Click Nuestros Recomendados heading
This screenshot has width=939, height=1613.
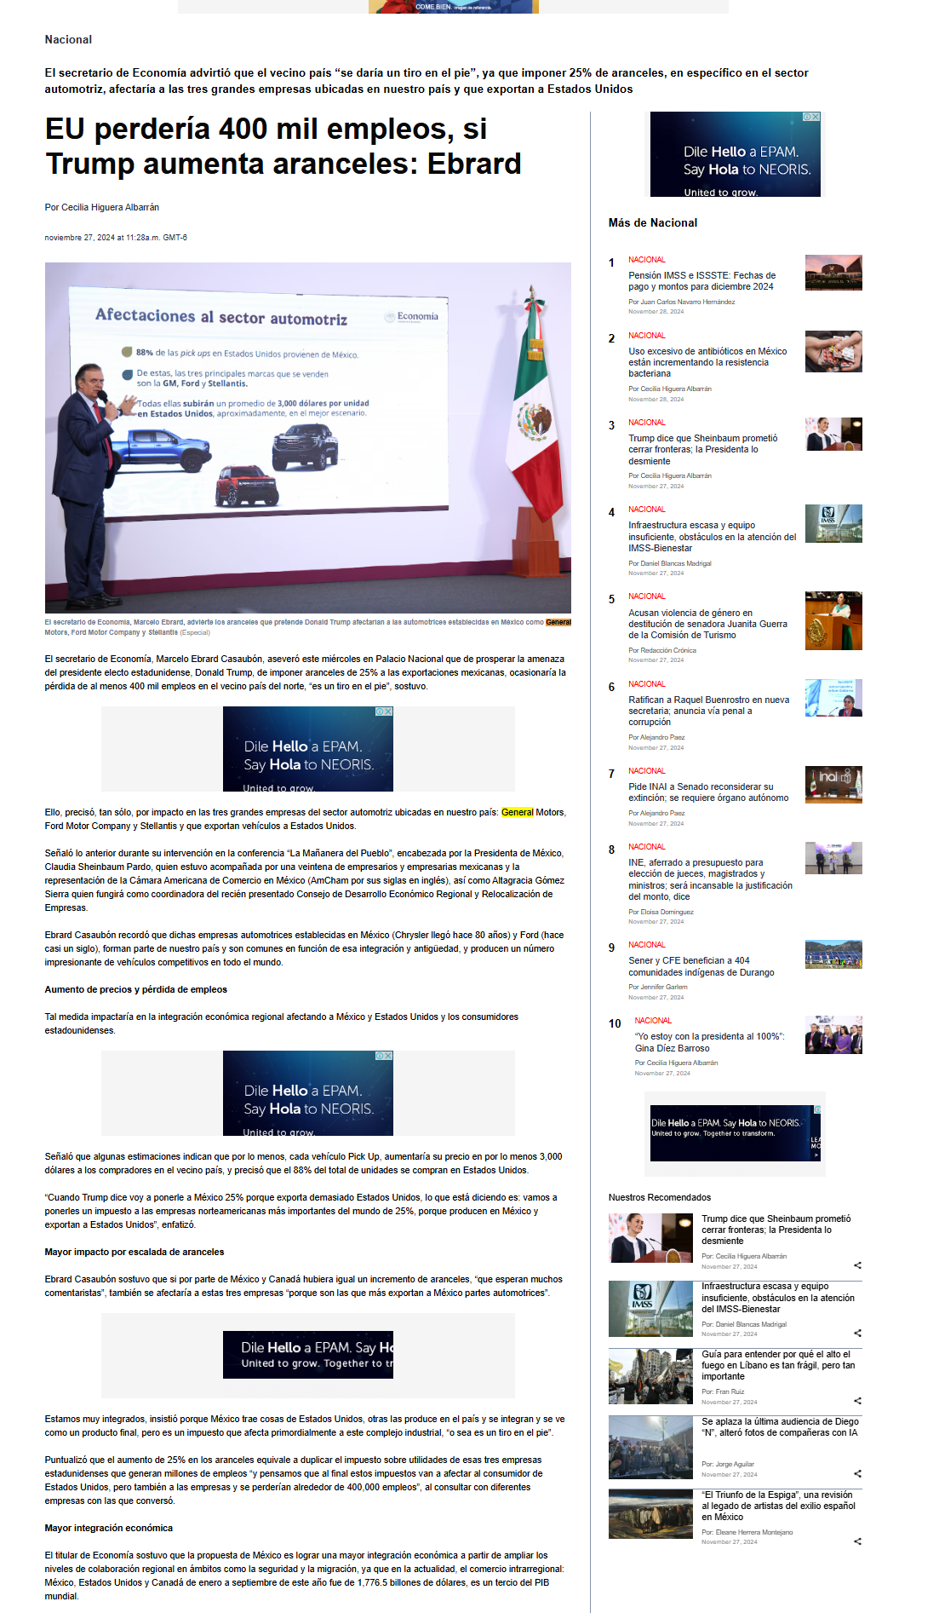(660, 1197)
